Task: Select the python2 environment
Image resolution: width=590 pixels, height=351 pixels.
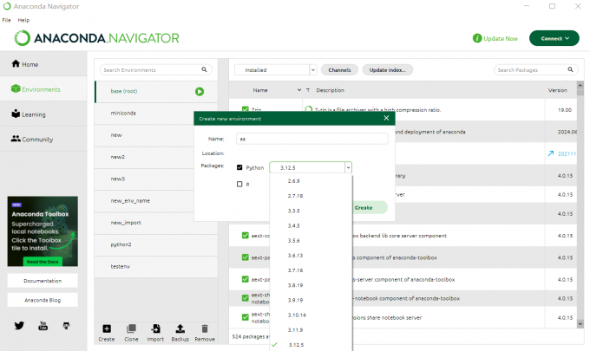Action: coord(156,244)
